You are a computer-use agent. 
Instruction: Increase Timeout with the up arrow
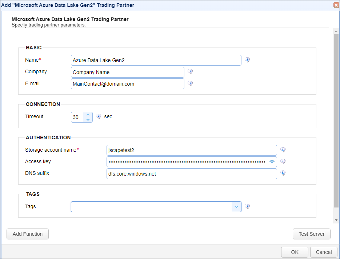click(x=88, y=115)
